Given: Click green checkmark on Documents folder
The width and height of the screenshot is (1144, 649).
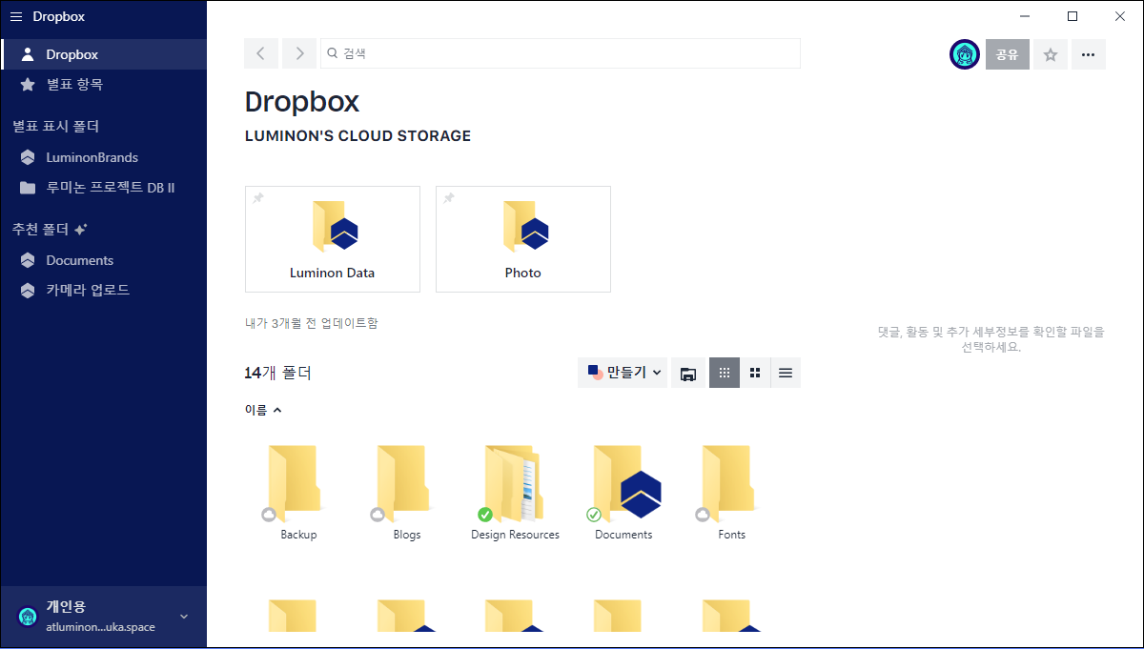Looking at the screenshot, I should point(594,515).
